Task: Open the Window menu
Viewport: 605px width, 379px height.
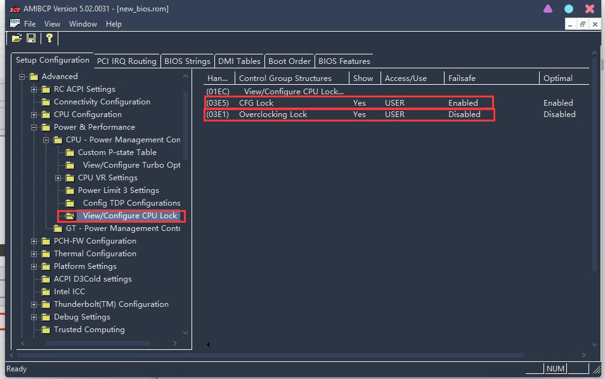Action: (83, 24)
